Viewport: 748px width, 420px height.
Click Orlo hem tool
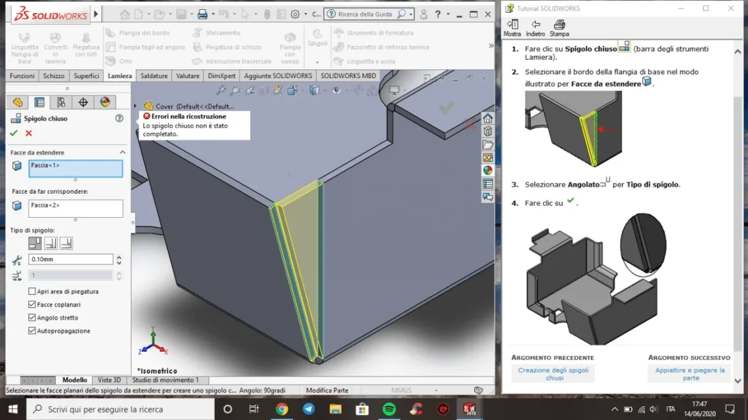point(119,61)
